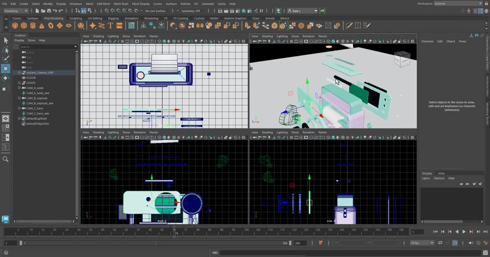This screenshot has height=257, width=490.
Task: Open the Deform menu
Action: 185,4
